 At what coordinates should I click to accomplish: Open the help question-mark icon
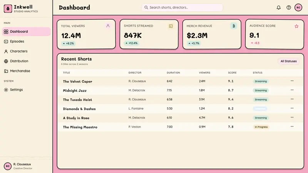288,8
